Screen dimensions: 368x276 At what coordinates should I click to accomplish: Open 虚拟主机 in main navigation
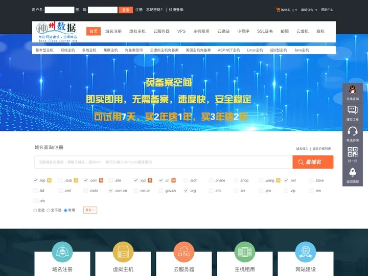click(x=137, y=31)
